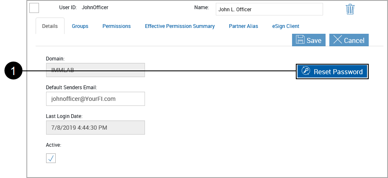This screenshot has height=178, width=388.
Task: Click the Domain field showing IMMLAB
Action: 95,70
